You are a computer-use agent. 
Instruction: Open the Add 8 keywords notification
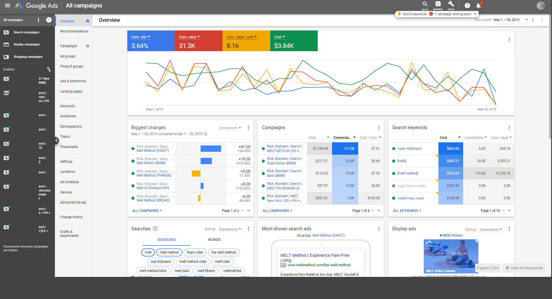(412, 14)
